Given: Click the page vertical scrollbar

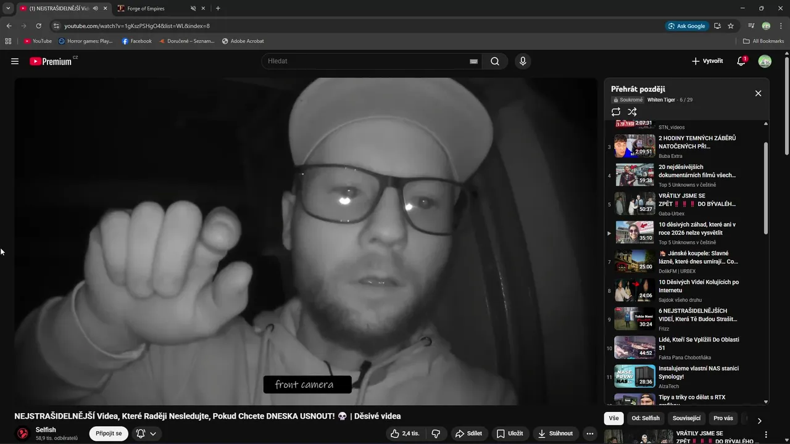Looking at the screenshot, I should click(x=787, y=105).
